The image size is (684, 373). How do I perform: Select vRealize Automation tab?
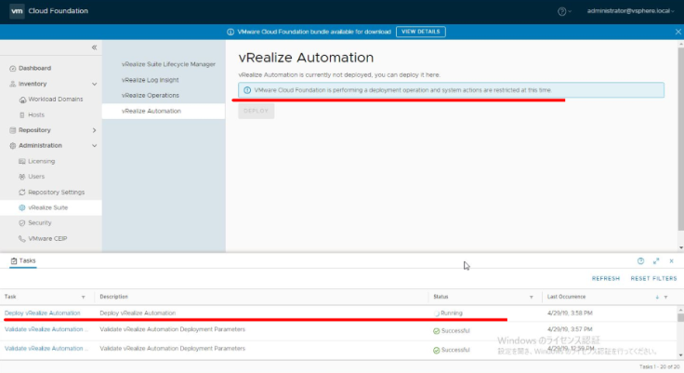(x=164, y=111)
